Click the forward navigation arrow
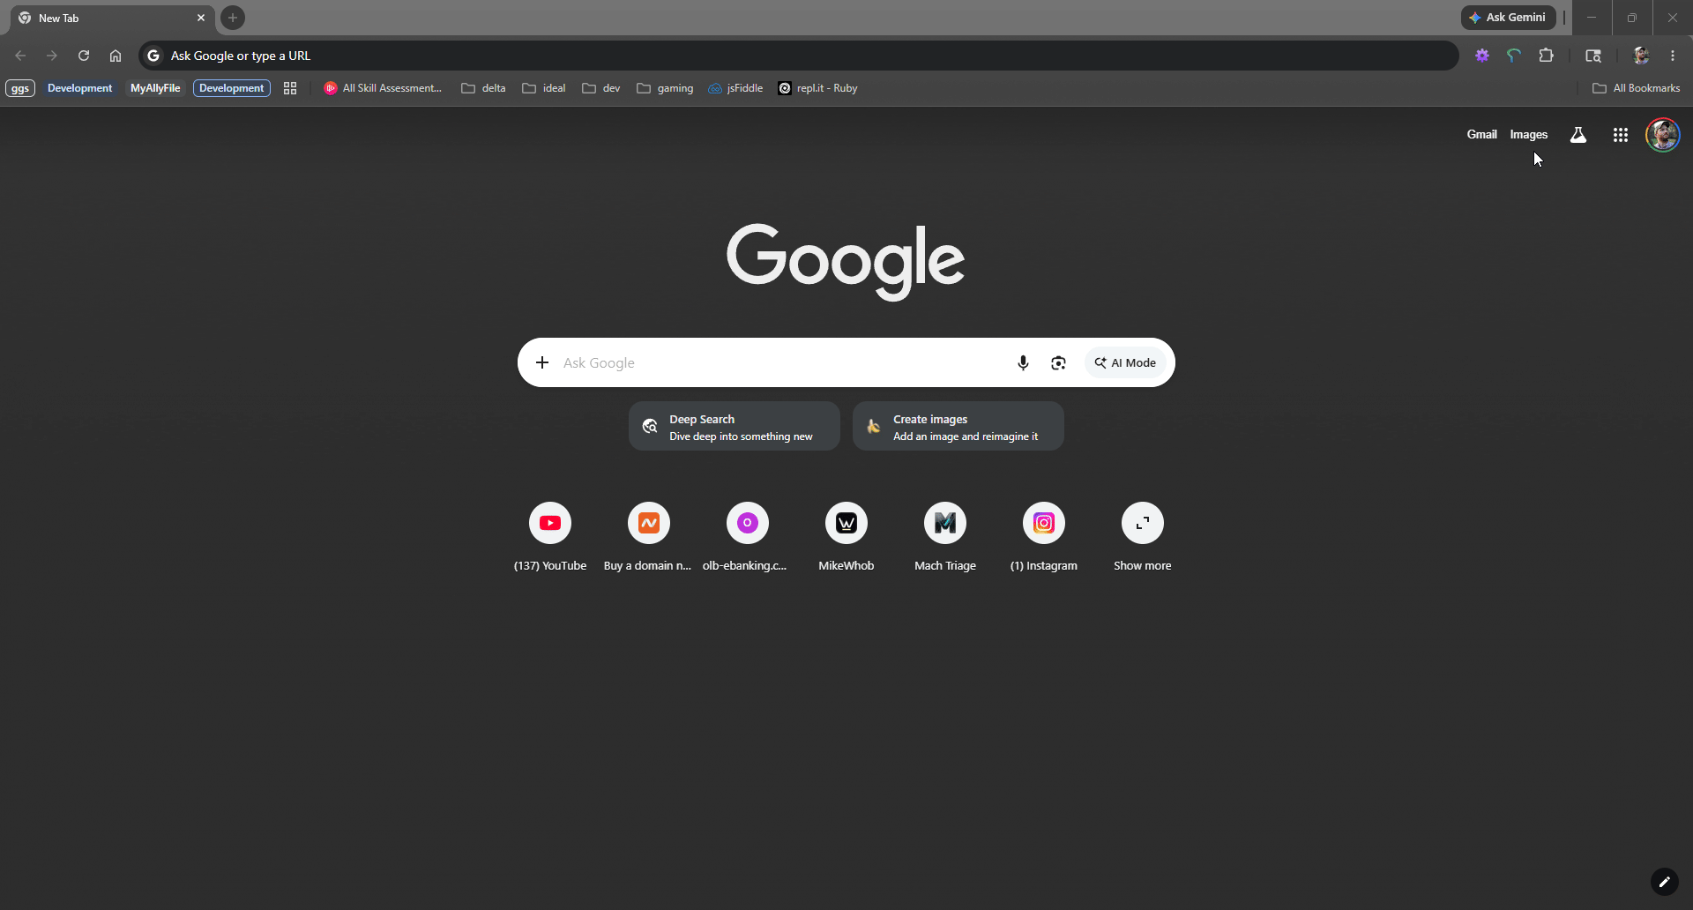1693x910 pixels. [x=52, y=56]
